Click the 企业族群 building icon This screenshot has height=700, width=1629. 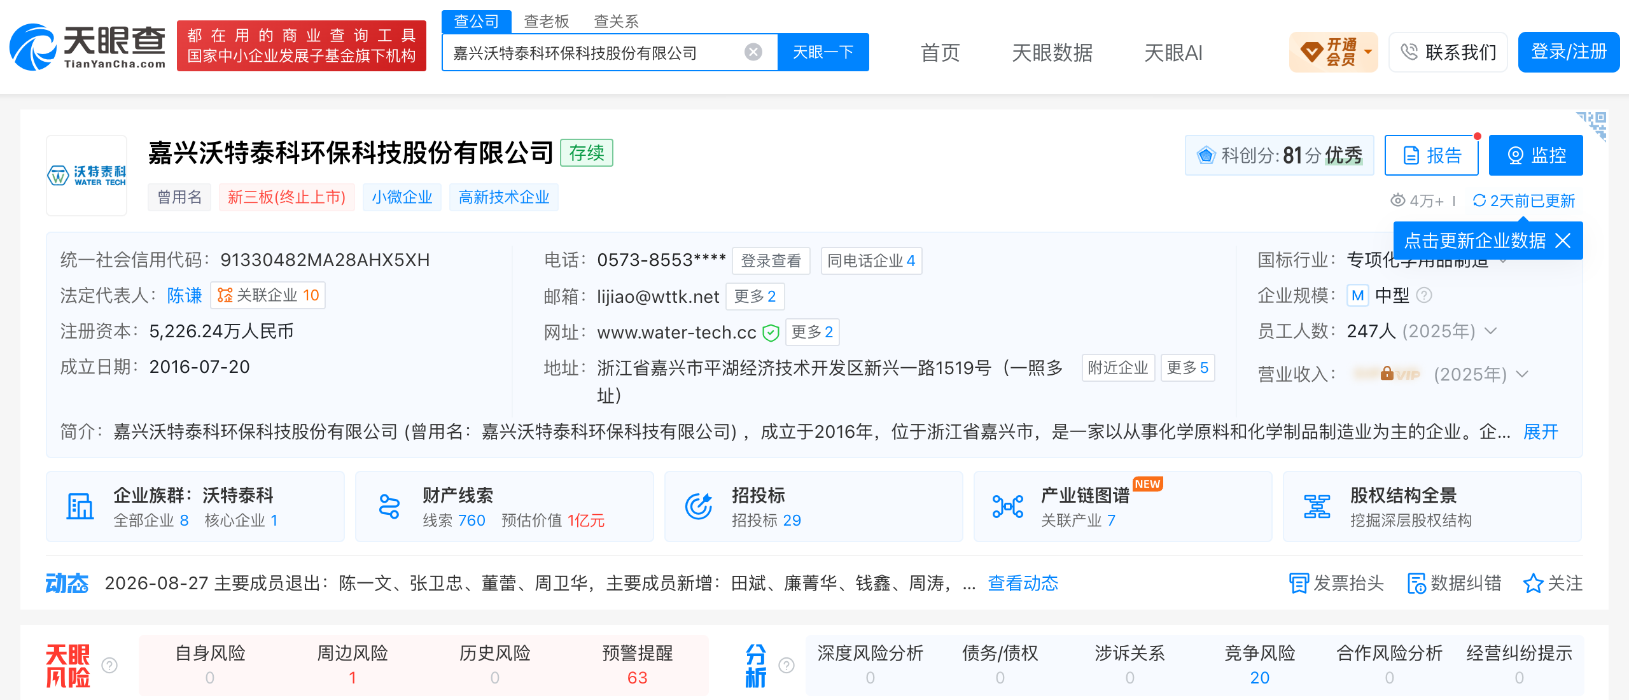coord(80,507)
